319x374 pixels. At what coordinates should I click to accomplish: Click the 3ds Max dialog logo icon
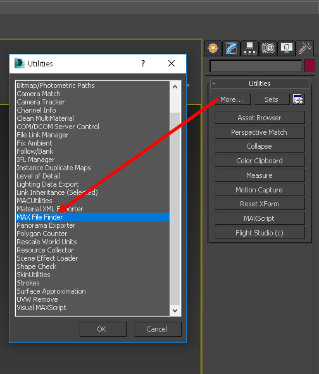[20, 63]
